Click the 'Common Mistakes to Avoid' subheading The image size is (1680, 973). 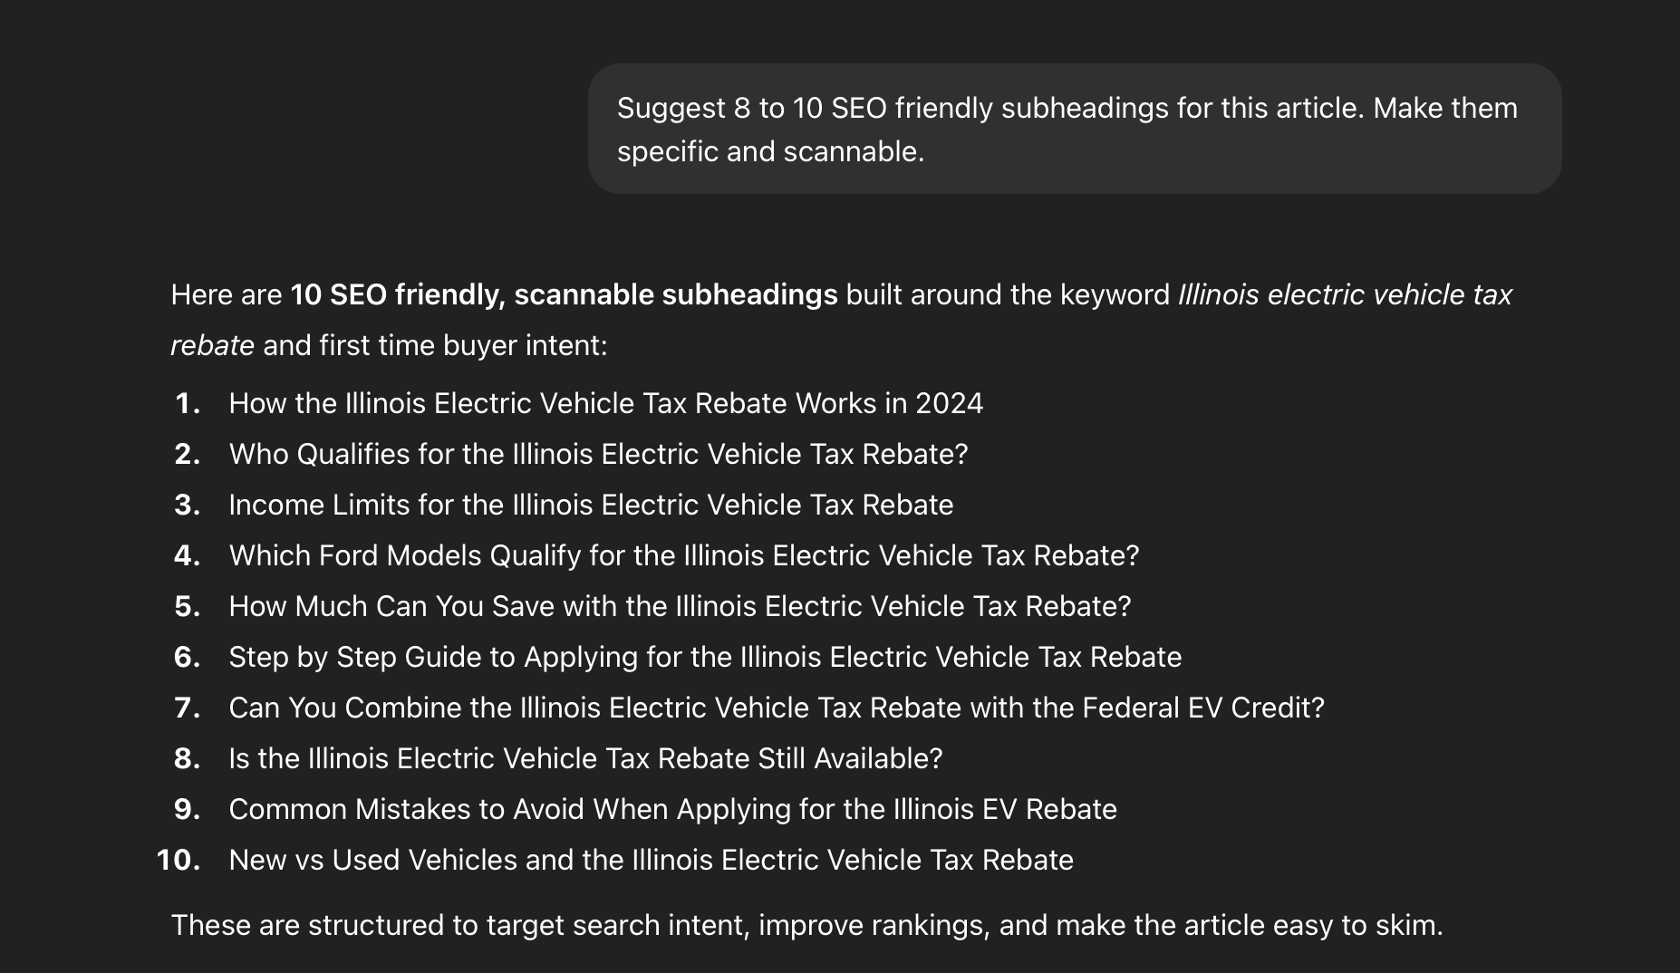[x=672, y=809]
